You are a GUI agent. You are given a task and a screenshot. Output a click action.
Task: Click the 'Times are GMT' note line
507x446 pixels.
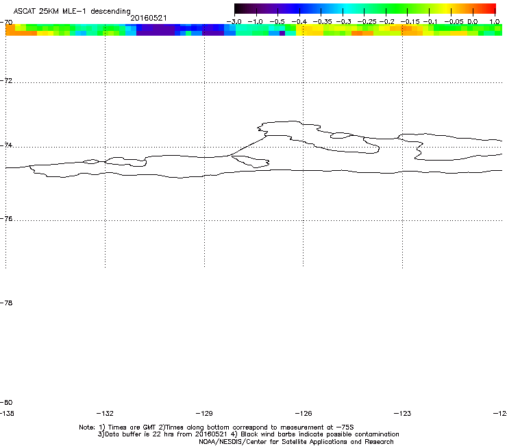coord(217,427)
